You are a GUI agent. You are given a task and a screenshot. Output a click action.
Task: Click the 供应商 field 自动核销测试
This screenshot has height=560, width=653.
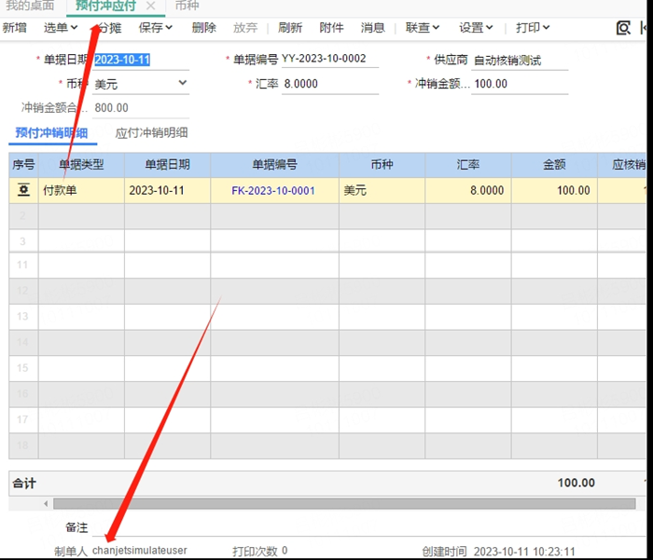pyautogui.click(x=520, y=61)
